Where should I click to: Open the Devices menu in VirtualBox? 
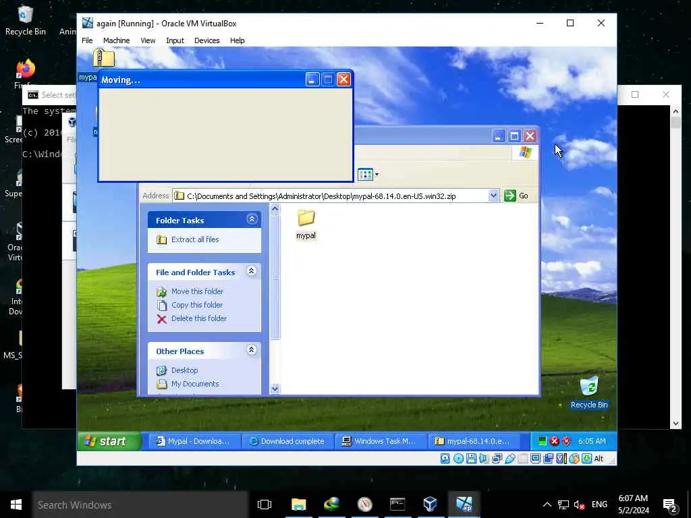206,40
